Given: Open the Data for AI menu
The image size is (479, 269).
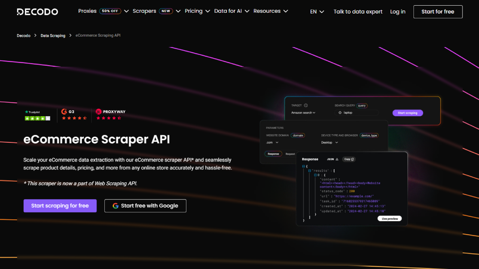Looking at the screenshot, I should tap(231, 11).
